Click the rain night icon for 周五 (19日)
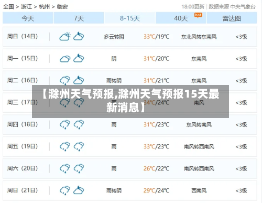 pos(79,146)
